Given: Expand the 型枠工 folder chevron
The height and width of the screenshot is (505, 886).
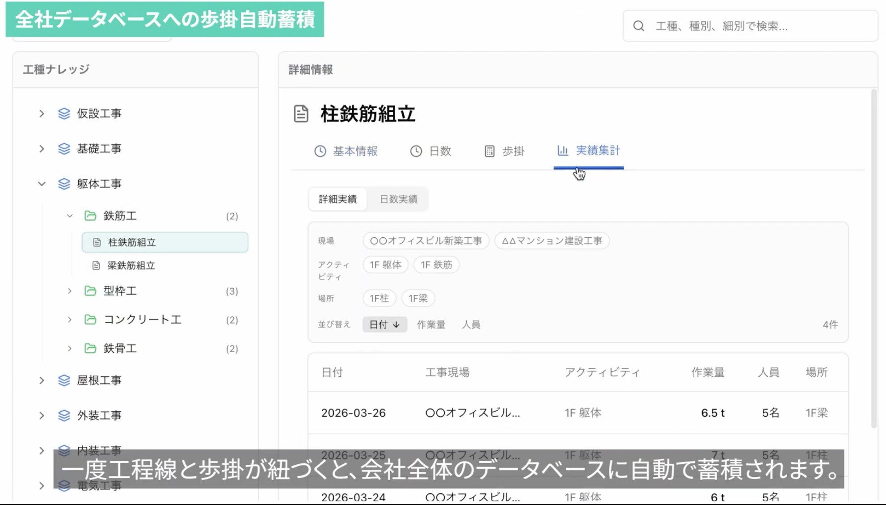Looking at the screenshot, I should point(70,291).
